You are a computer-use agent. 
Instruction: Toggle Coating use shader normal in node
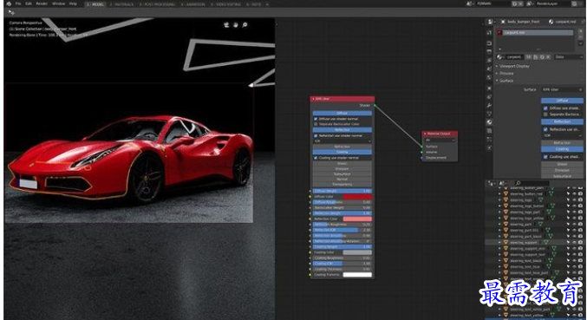[316, 158]
